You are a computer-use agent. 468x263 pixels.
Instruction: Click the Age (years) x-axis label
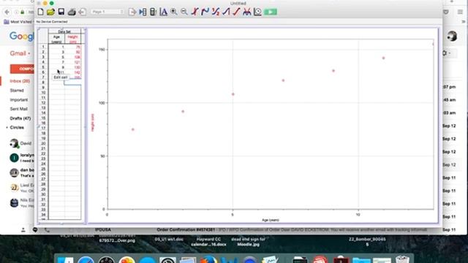(271, 220)
